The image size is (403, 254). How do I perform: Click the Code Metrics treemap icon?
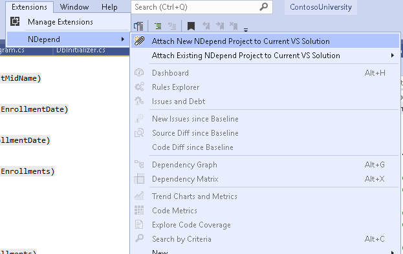pos(139,210)
